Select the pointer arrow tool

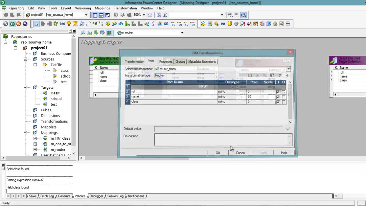pyautogui.click(x=36, y=24)
